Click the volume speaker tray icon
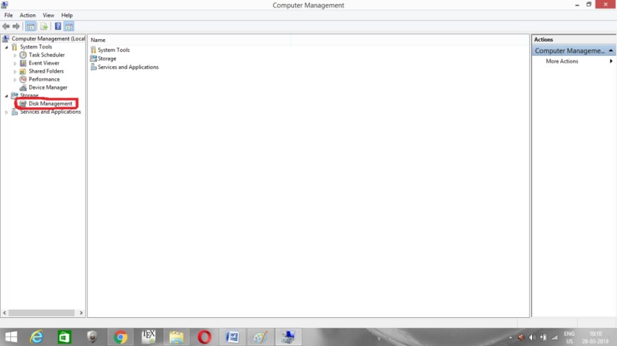 [x=532, y=338]
